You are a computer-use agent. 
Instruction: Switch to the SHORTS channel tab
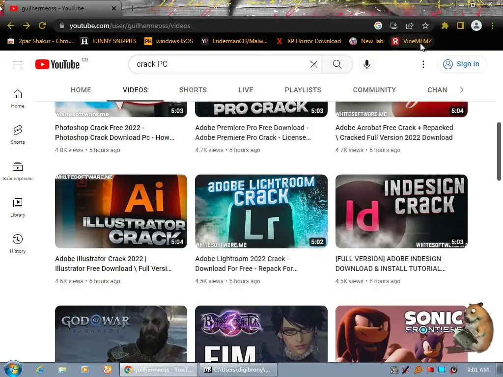click(x=193, y=90)
